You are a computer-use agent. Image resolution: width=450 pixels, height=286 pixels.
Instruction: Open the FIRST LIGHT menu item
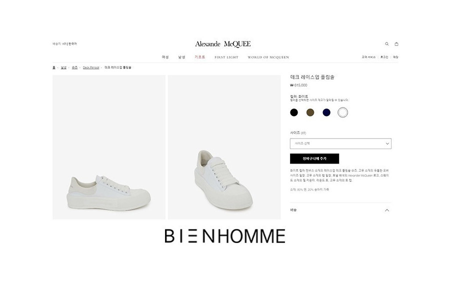[x=226, y=57]
